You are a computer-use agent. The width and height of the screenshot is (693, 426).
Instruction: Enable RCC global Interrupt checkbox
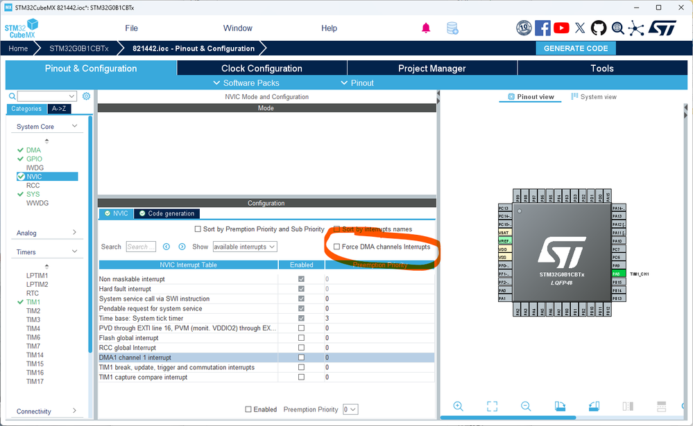[302, 348]
